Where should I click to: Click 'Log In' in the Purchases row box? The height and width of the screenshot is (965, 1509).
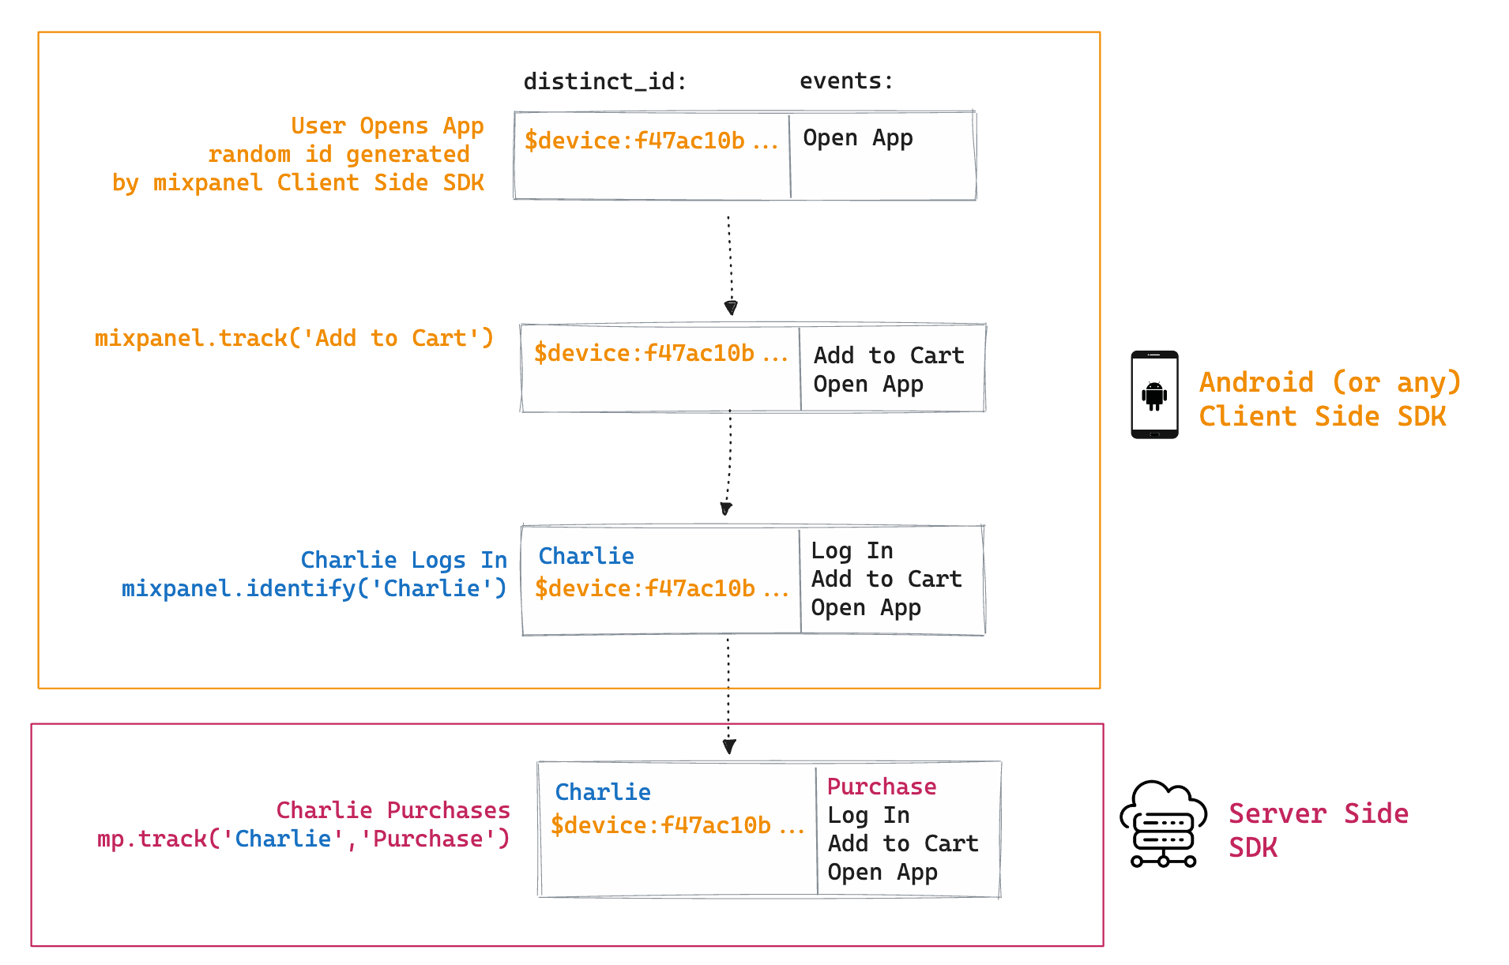(868, 815)
